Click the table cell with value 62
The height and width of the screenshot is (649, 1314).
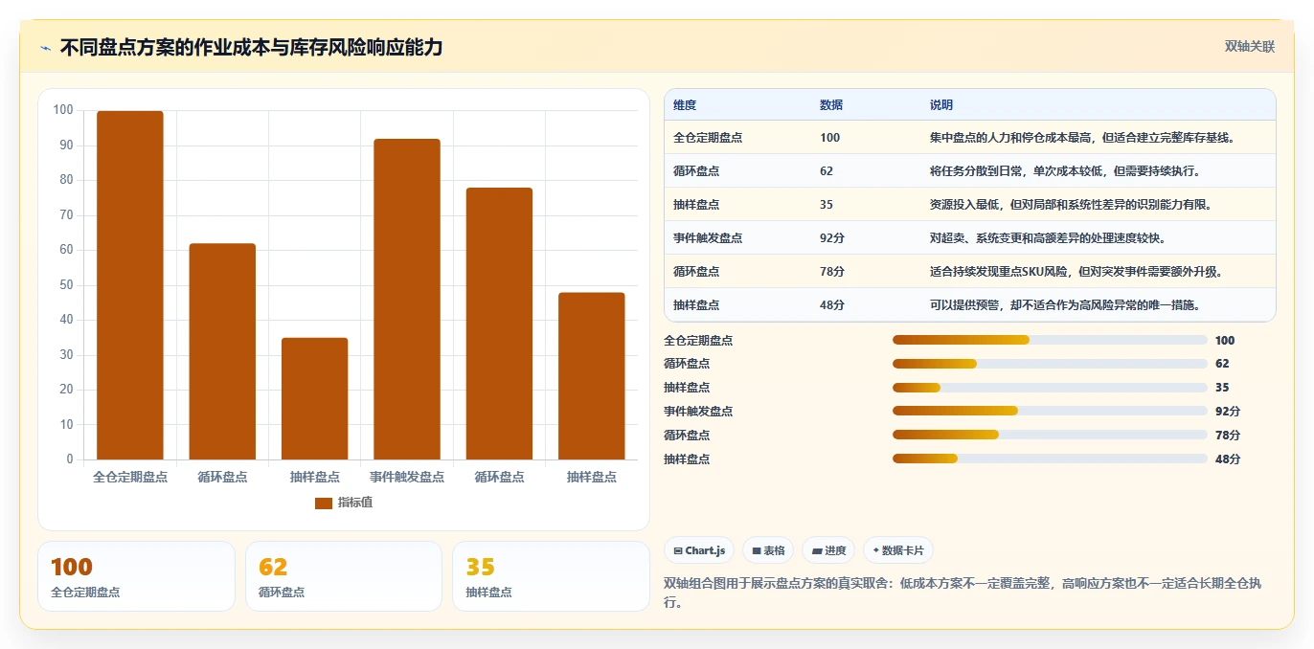(827, 171)
